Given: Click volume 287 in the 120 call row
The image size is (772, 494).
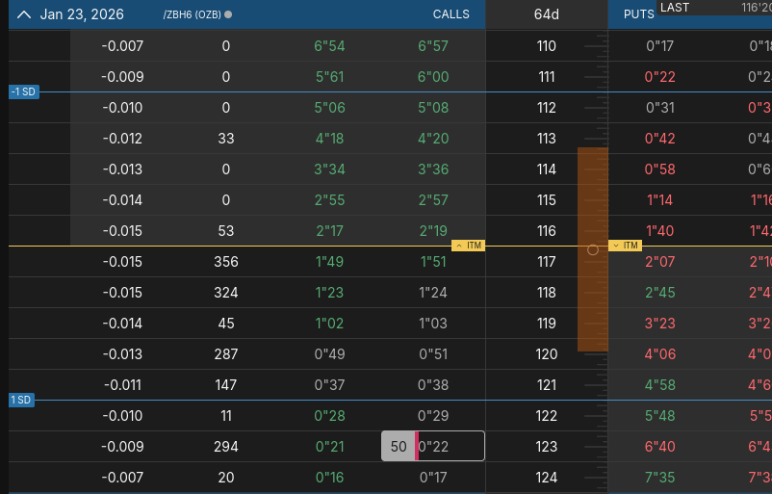Looking at the screenshot, I should tap(226, 354).
